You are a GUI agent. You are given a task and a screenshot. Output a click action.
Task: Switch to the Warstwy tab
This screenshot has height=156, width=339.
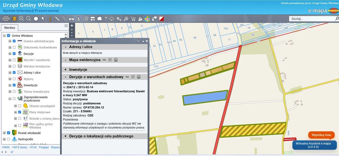[9, 28]
